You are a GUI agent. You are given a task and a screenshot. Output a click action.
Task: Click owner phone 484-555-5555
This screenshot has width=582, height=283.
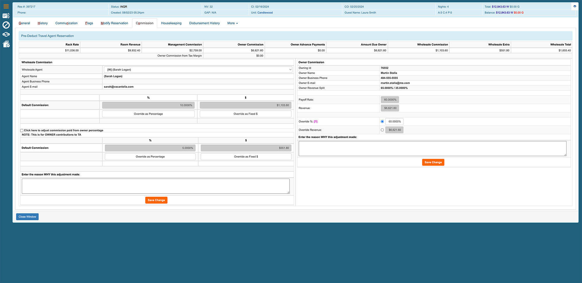[389, 78]
